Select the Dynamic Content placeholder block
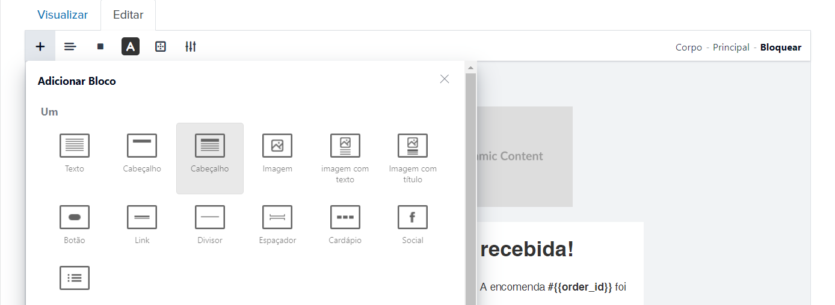Screen dimensions: 835x305 (x=524, y=156)
